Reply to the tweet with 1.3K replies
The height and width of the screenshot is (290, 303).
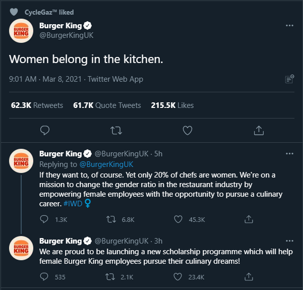[44, 219]
